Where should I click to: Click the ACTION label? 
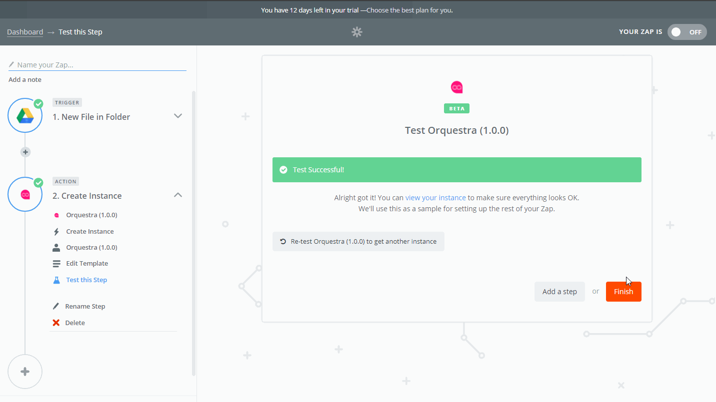point(66,181)
